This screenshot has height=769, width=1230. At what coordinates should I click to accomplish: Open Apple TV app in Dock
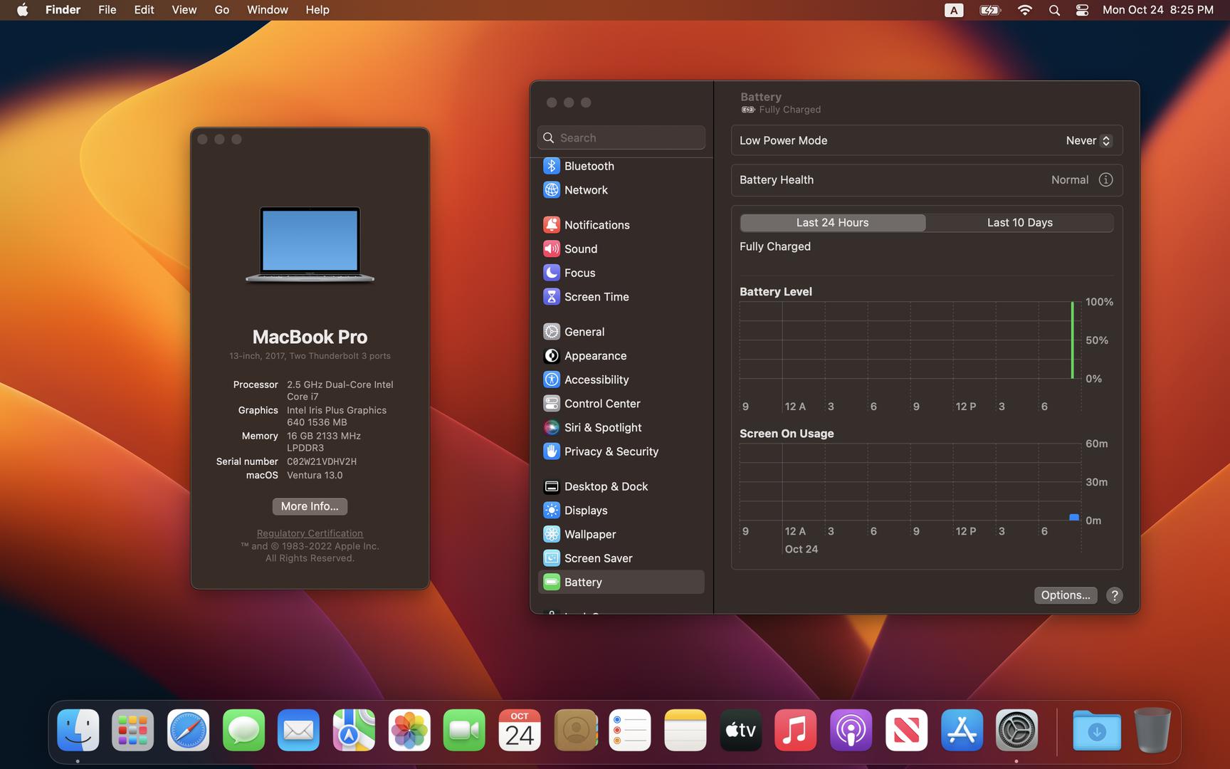point(740,730)
